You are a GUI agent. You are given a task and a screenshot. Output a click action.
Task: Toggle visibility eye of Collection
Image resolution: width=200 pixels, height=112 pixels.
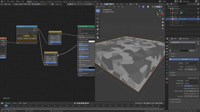(198, 9)
